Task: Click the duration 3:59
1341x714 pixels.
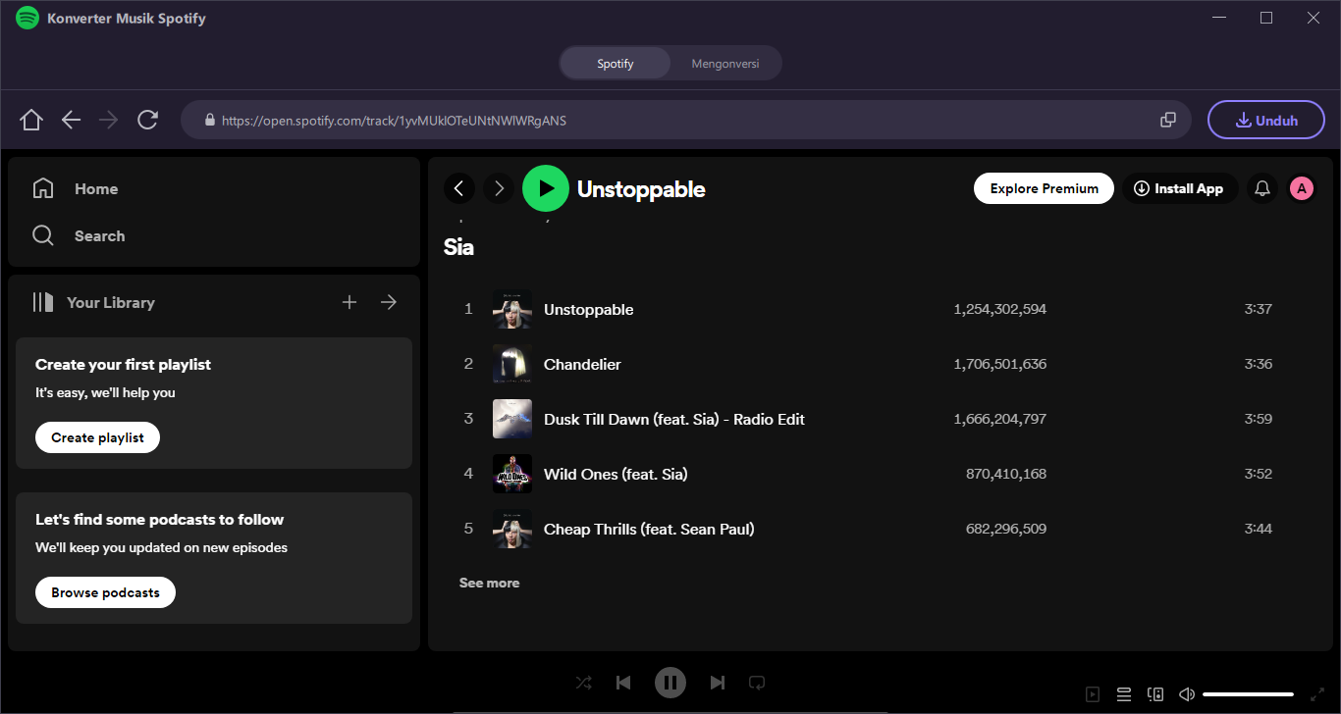Action: [1258, 419]
